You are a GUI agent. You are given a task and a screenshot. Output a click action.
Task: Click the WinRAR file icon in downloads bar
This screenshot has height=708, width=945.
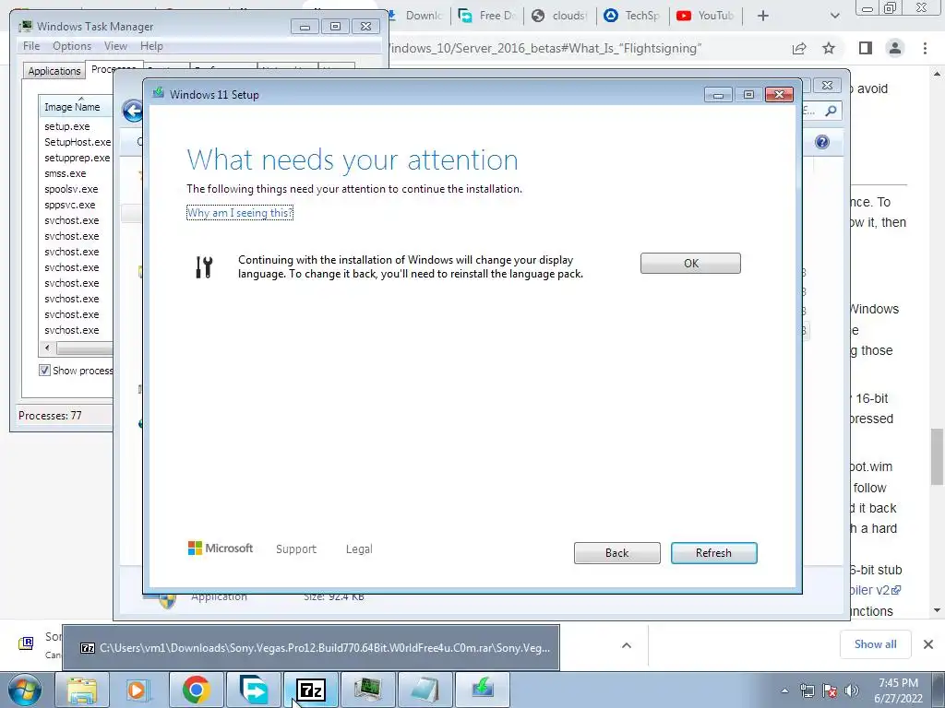[26, 643]
